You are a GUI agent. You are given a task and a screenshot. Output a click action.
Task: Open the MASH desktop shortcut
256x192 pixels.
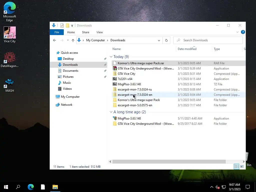(x=10, y=85)
